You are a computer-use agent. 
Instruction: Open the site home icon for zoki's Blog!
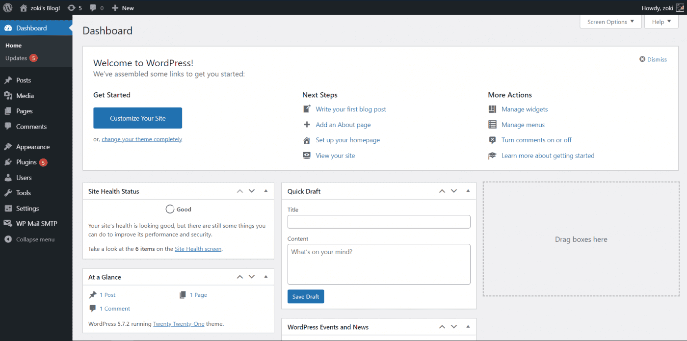[x=24, y=8]
